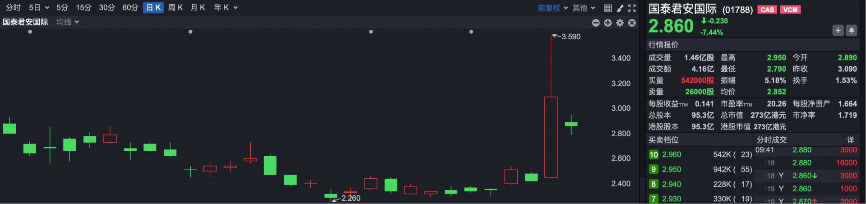Click the 卖量 value 26000股
866x204 pixels.
click(700, 92)
